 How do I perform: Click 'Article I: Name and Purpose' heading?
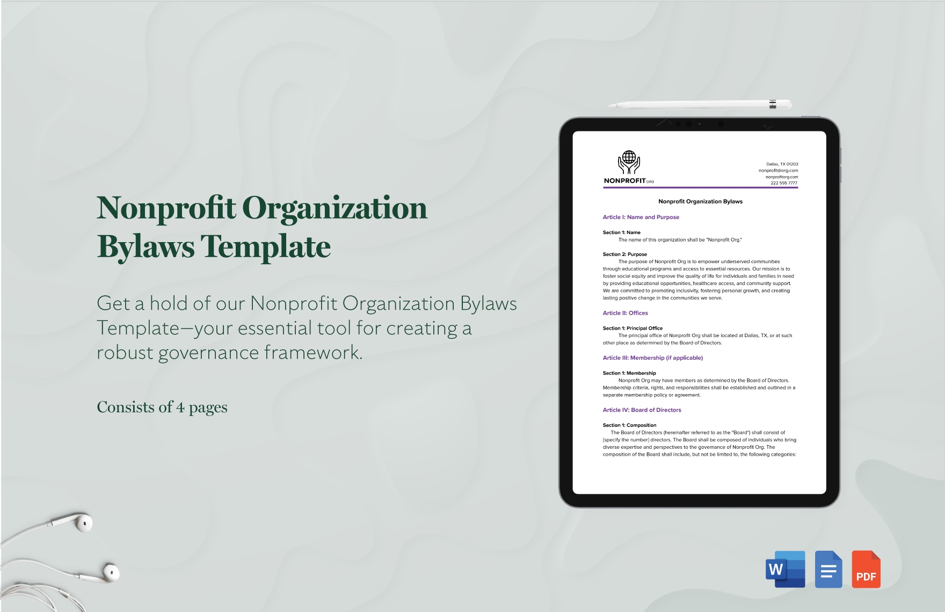[641, 217]
